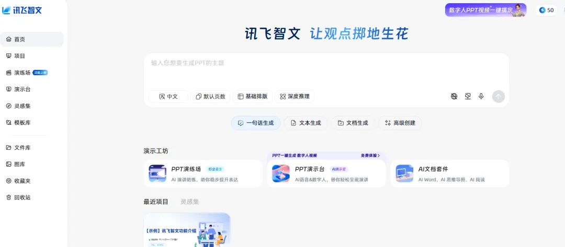This screenshot has height=247, width=565.
Task: Select the 一句话生成 tab
Action: [255, 123]
